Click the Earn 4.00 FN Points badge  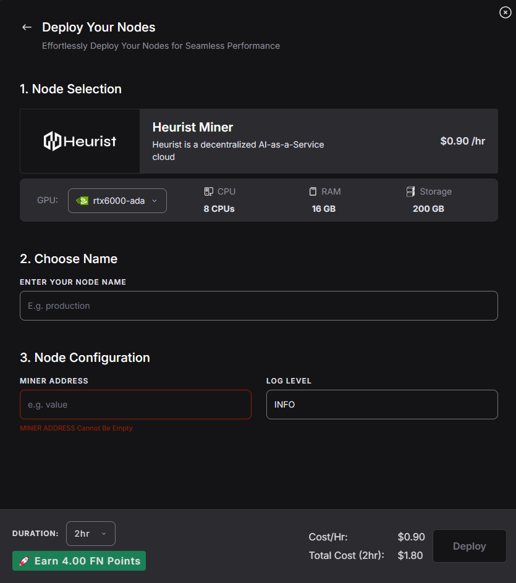pos(79,561)
